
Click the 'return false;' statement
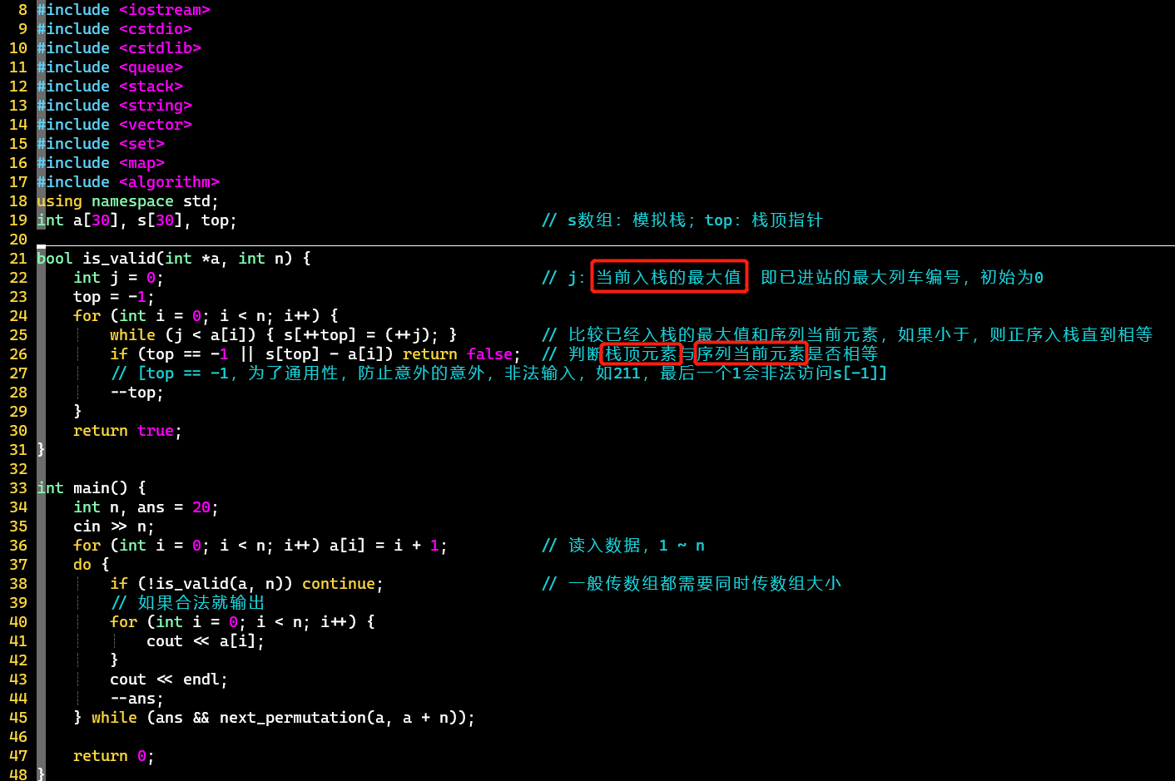point(462,354)
